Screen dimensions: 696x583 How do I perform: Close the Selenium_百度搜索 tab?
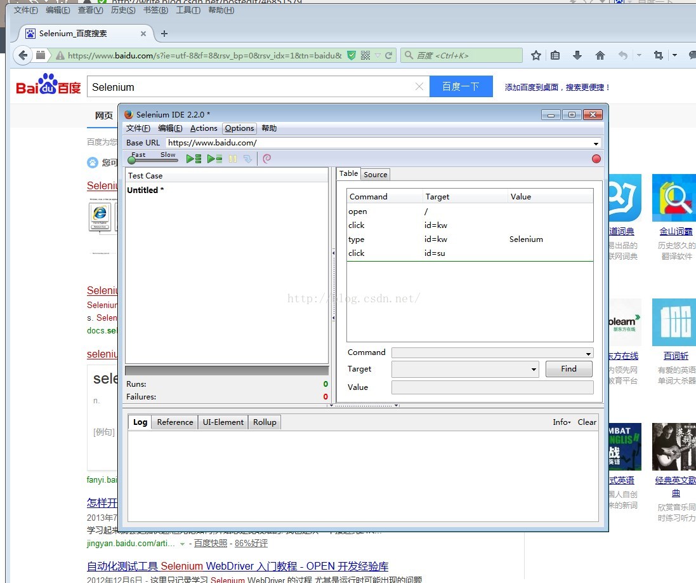pos(143,33)
